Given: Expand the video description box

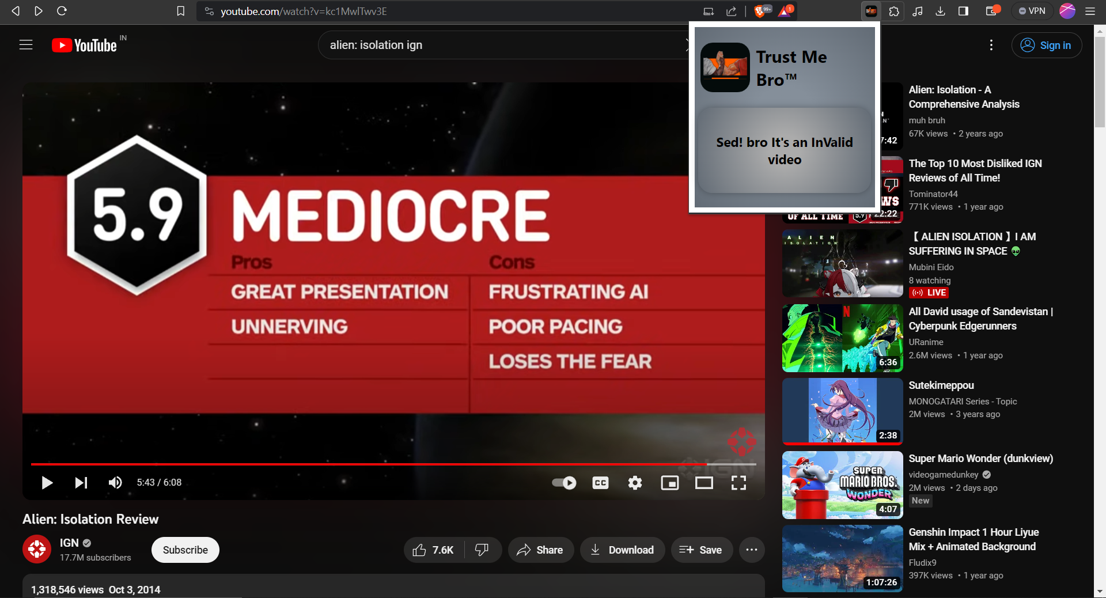Looking at the screenshot, I should pyautogui.click(x=393, y=586).
